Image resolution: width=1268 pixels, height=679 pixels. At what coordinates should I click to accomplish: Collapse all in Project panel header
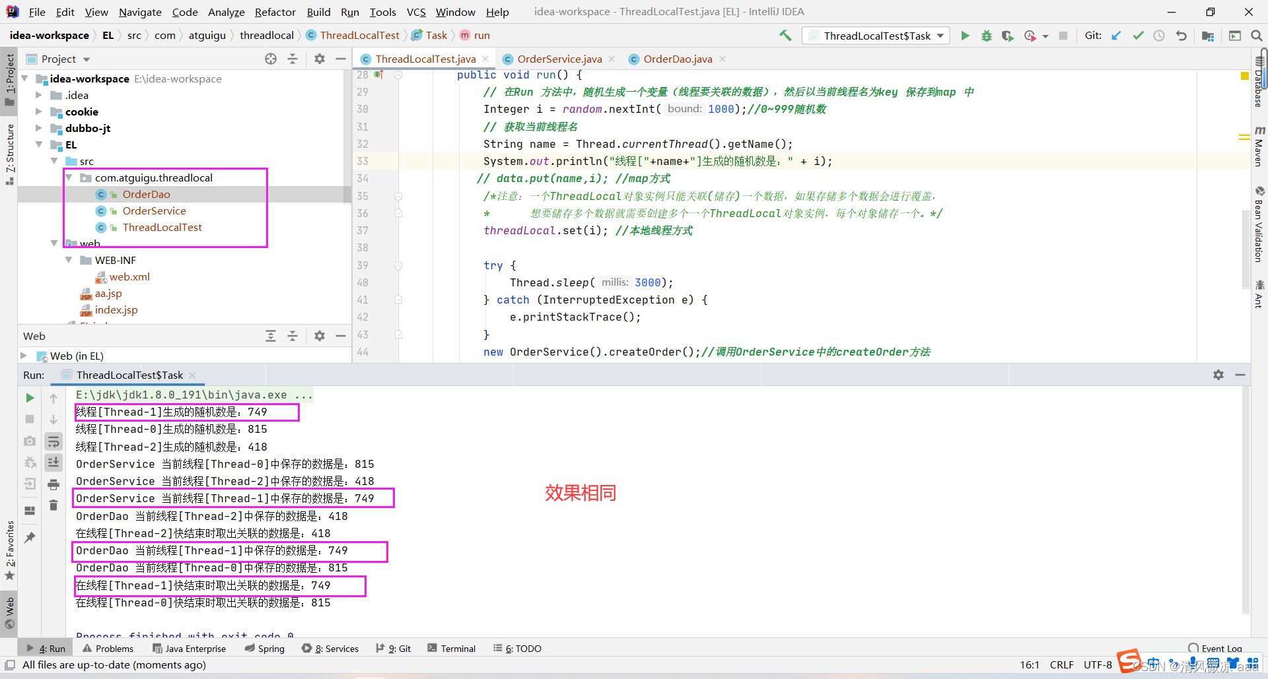293,59
